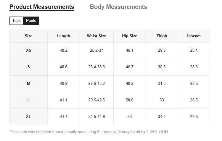Screen dimensions: 222x141
Task: Click the Size column header
Action: click(29, 36)
